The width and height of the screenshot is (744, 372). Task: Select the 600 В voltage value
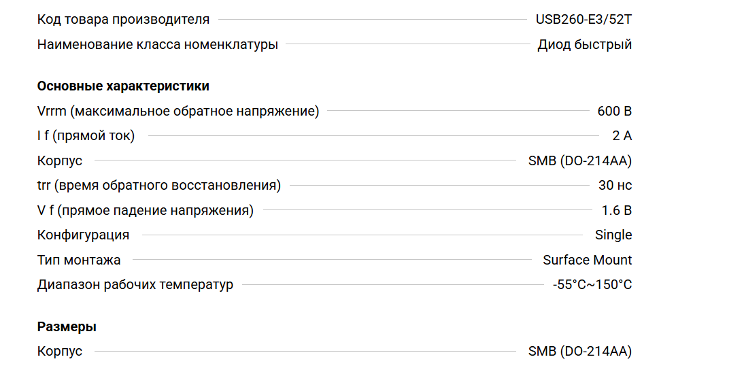(x=614, y=111)
